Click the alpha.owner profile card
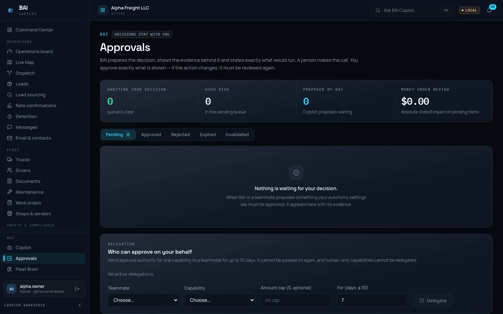The height and width of the screenshot is (314, 503). [x=44, y=289]
